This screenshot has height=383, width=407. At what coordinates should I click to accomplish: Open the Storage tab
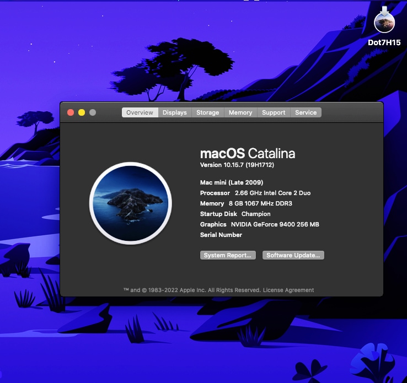[208, 112]
